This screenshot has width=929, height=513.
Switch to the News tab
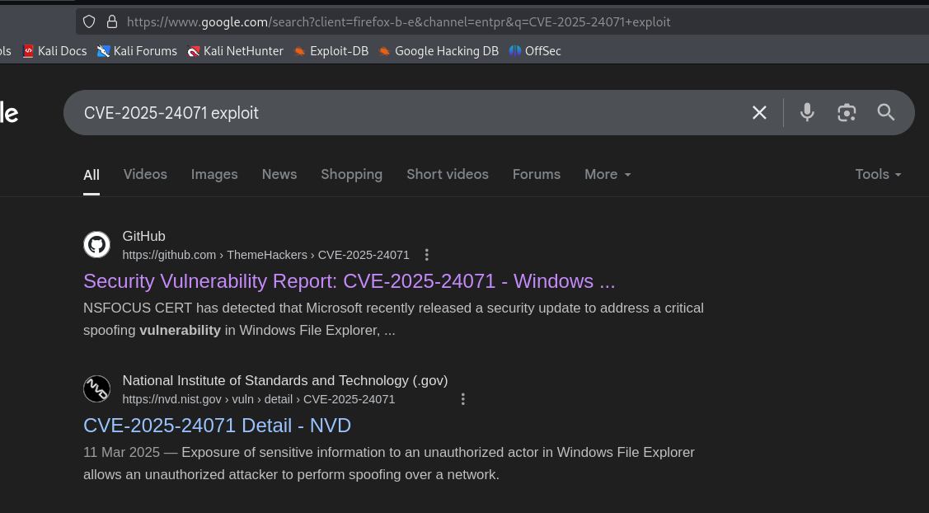click(x=279, y=174)
